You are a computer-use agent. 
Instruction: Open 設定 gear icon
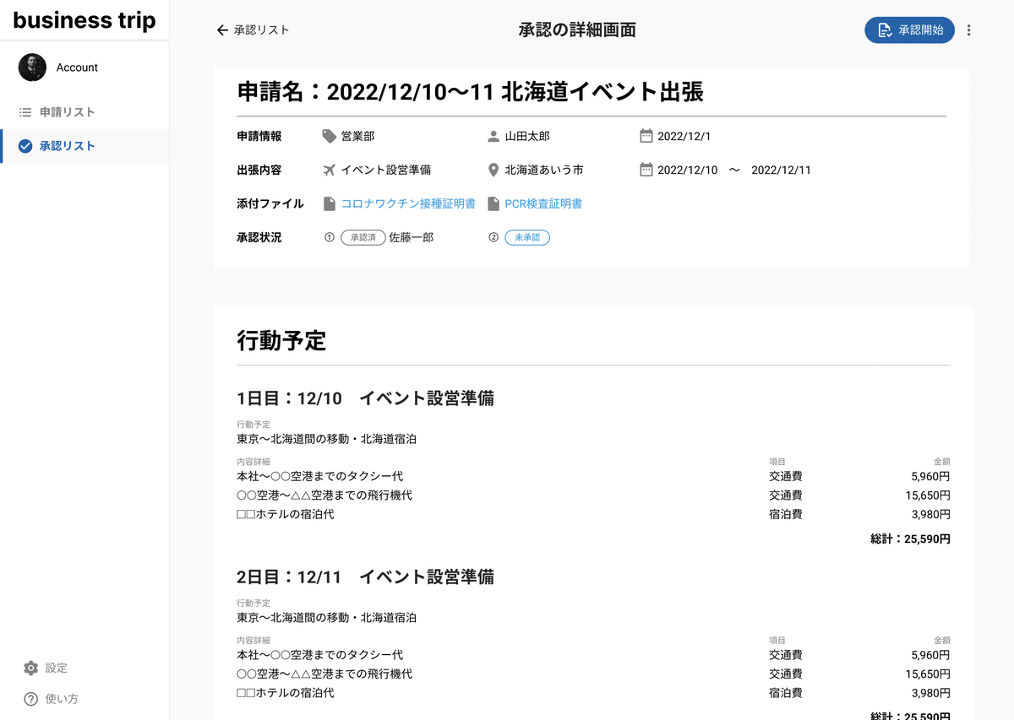pyautogui.click(x=31, y=668)
